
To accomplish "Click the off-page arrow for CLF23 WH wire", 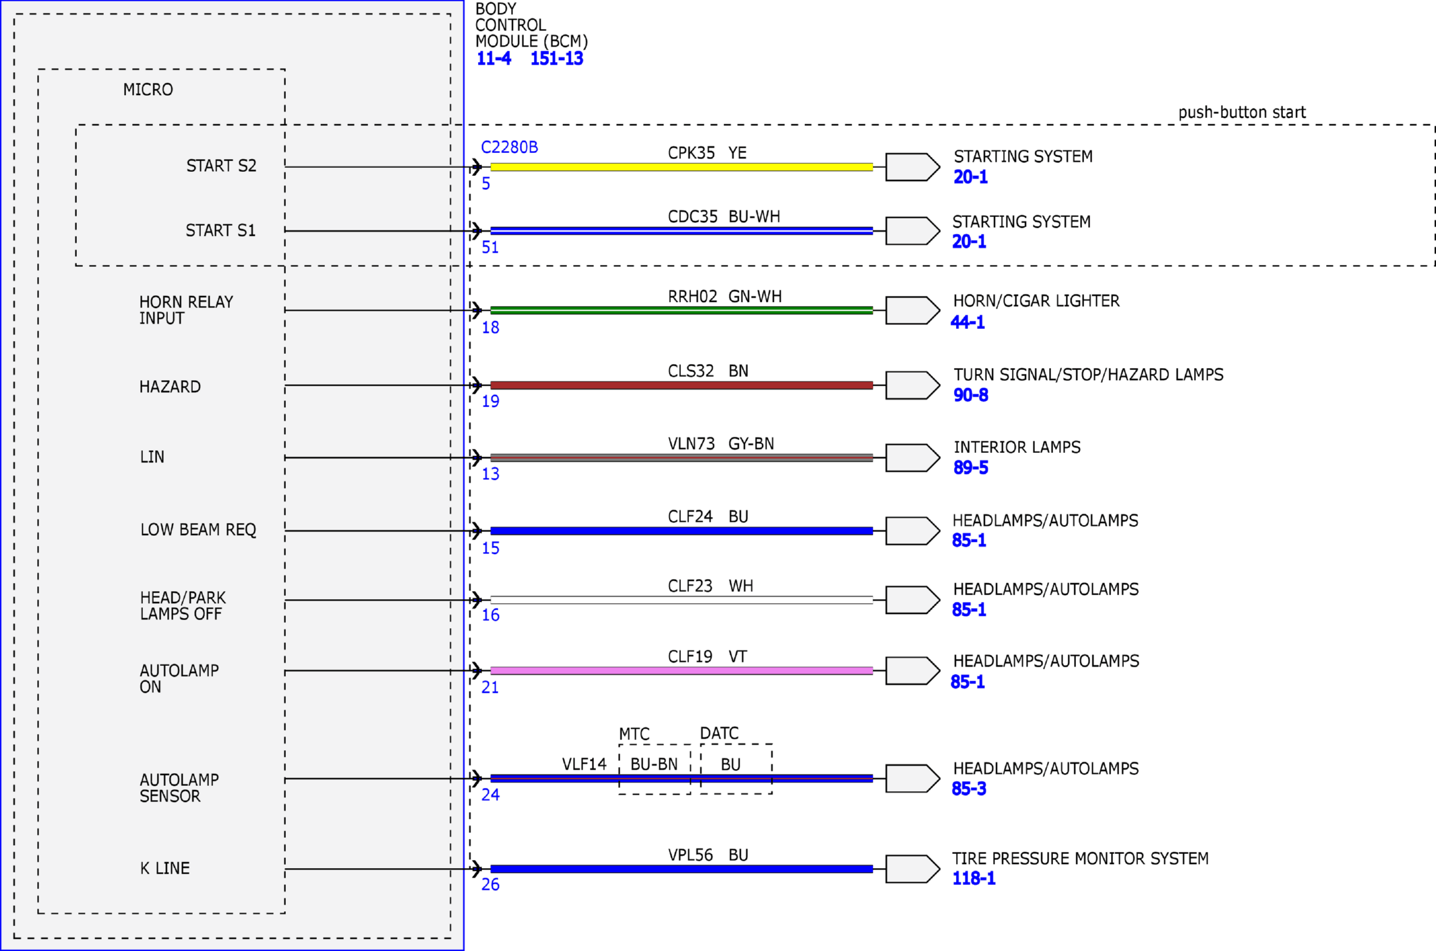I will [912, 600].
